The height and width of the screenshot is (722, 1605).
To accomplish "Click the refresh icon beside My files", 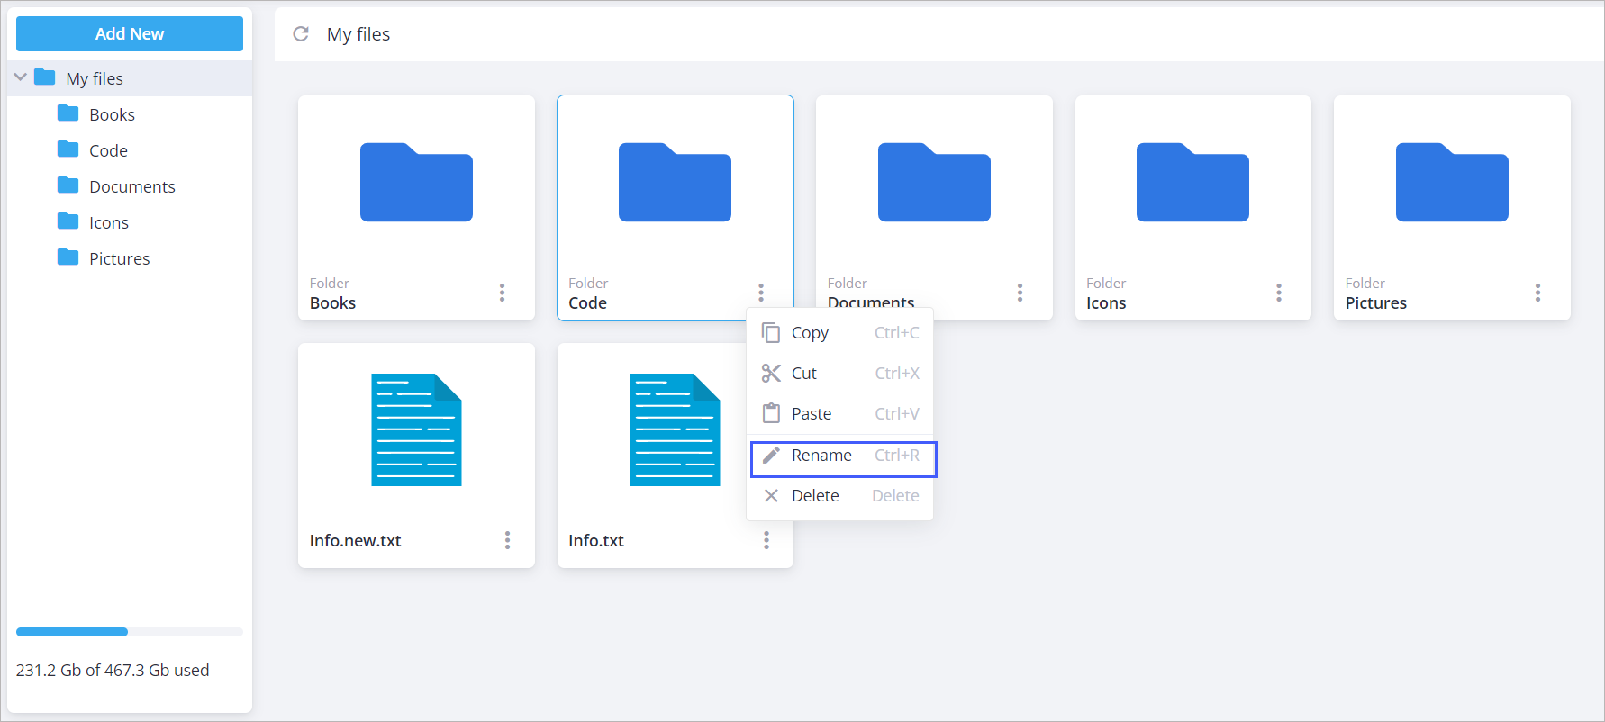I will pyautogui.click(x=301, y=34).
